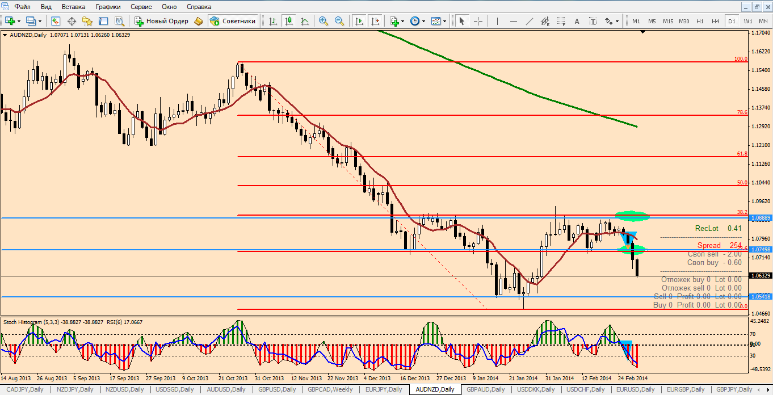Select the horizontal line tool

(514, 21)
